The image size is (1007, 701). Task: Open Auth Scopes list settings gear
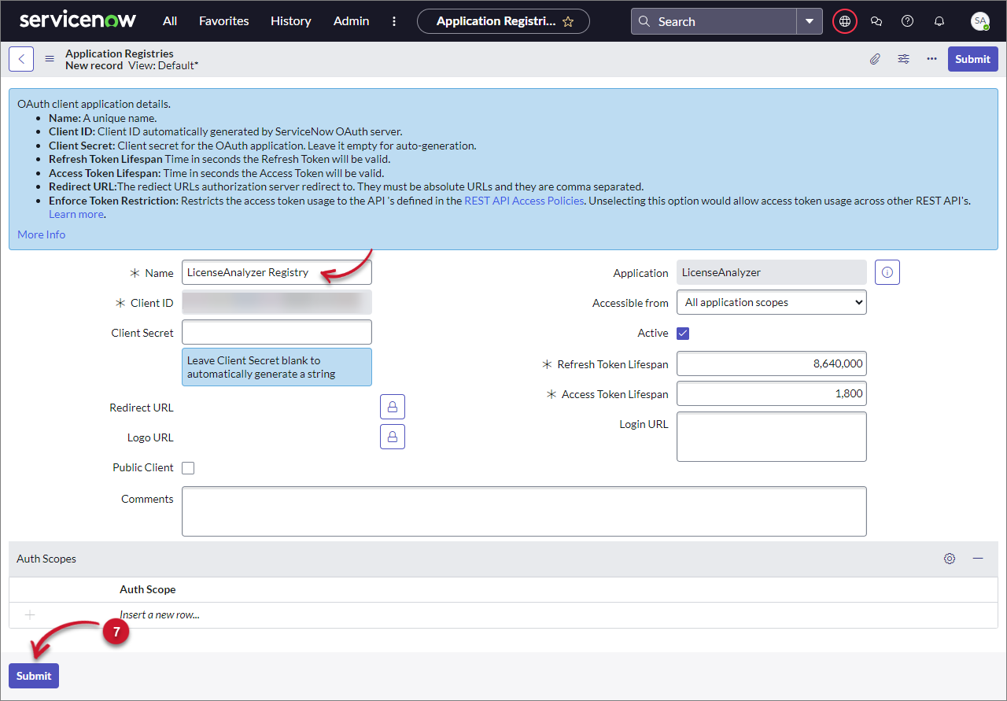coord(950,559)
